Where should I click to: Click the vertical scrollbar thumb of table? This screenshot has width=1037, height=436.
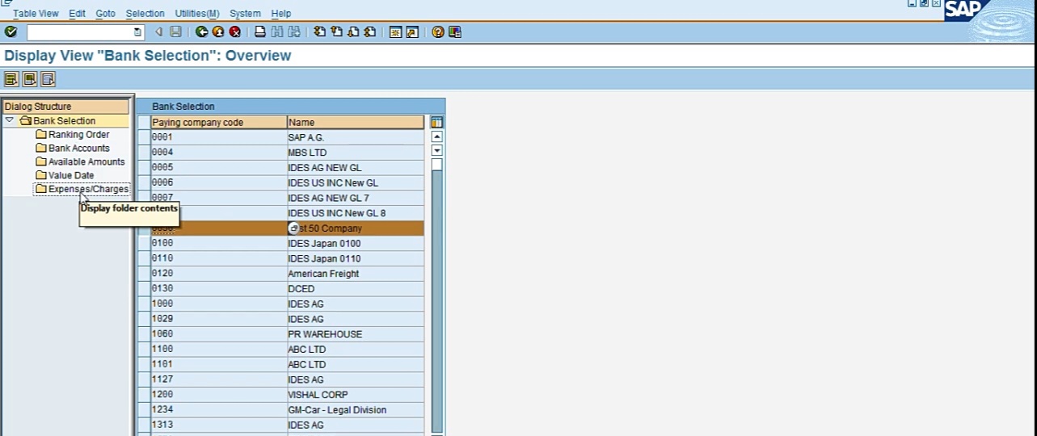tap(437, 165)
